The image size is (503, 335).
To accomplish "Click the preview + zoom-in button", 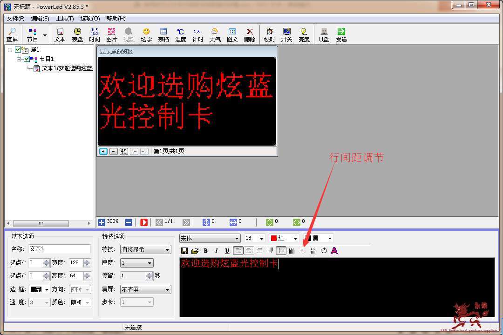I will 103,151.
